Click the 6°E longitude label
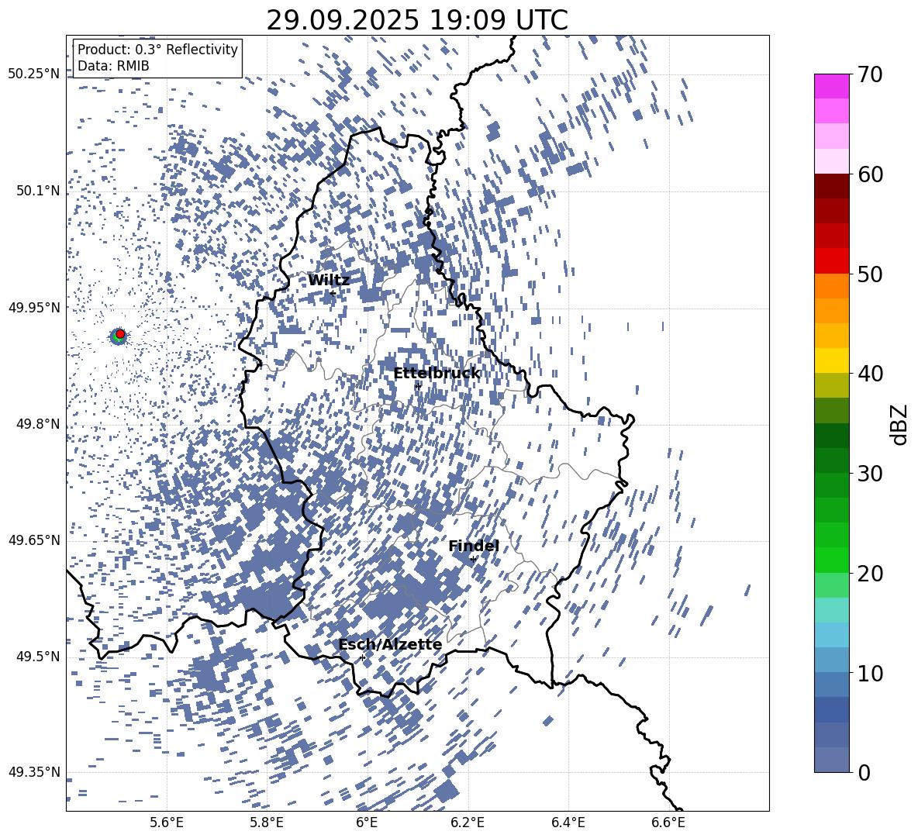The image size is (918, 838). (367, 822)
